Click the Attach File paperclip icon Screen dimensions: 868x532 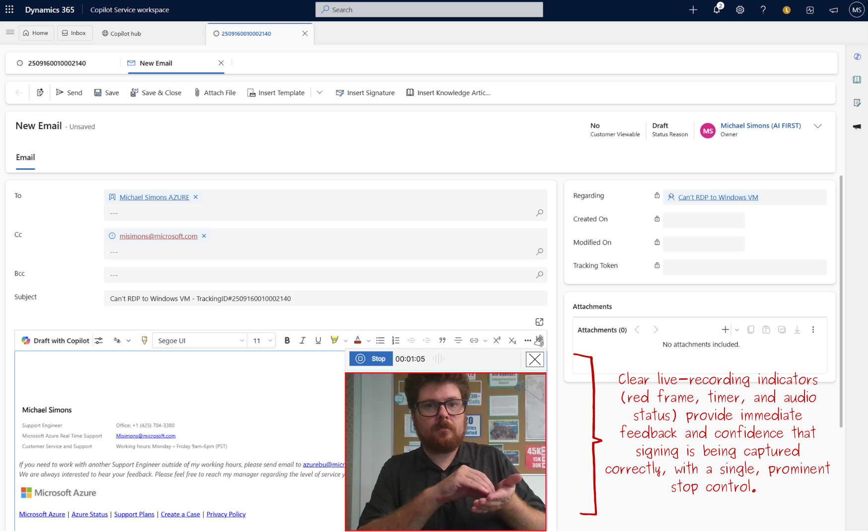[197, 93]
